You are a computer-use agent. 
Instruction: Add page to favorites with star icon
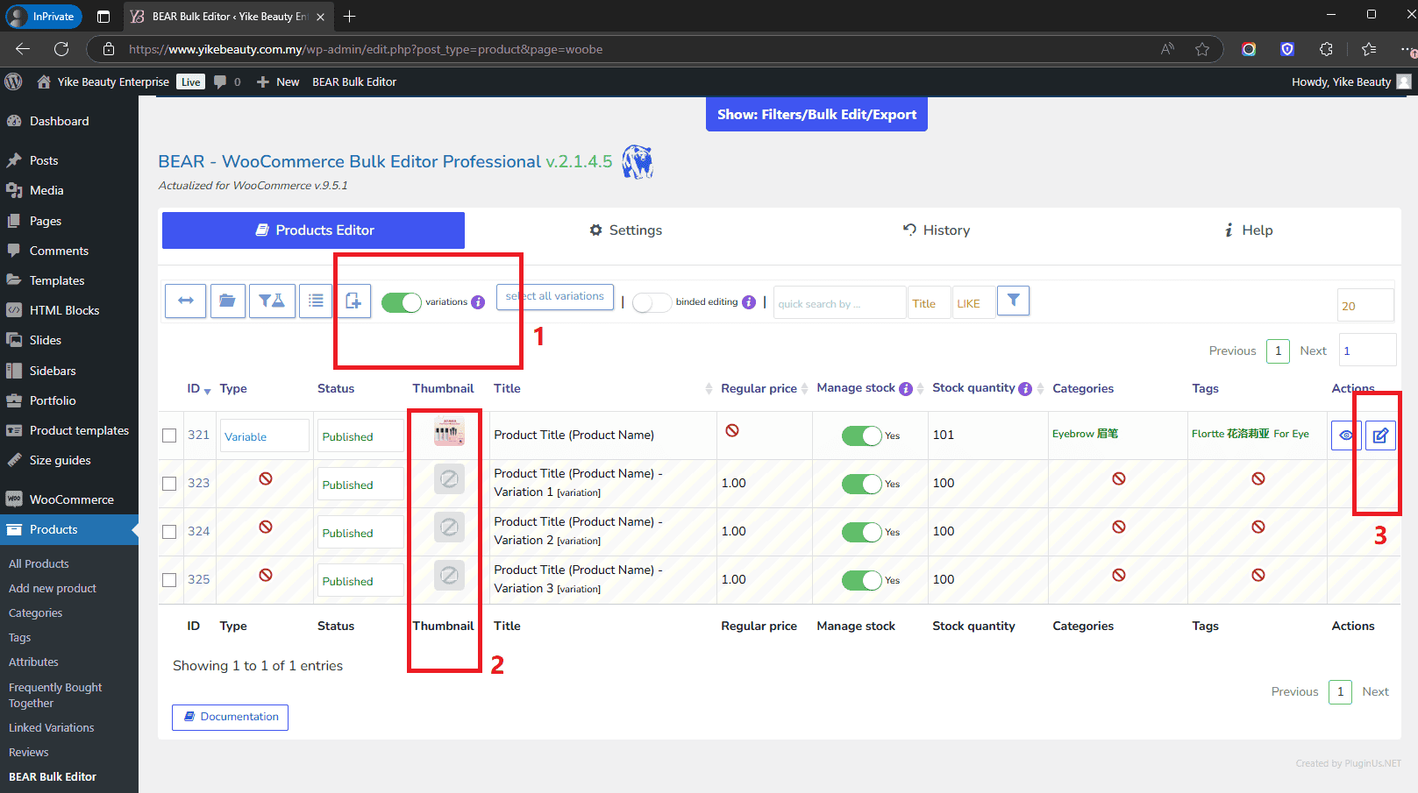coord(1202,49)
